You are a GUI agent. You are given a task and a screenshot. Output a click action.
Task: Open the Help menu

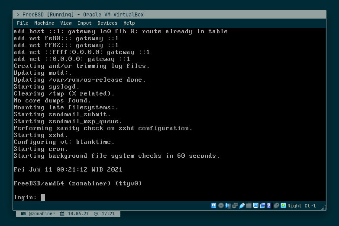pyautogui.click(x=129, y=23)
